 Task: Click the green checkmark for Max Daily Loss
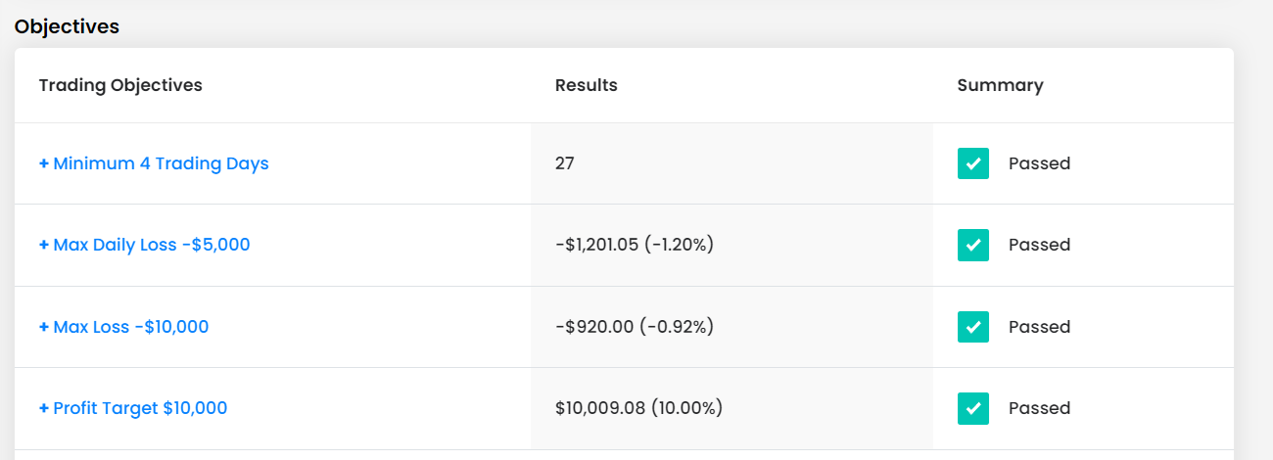click(x=973, y=245)
